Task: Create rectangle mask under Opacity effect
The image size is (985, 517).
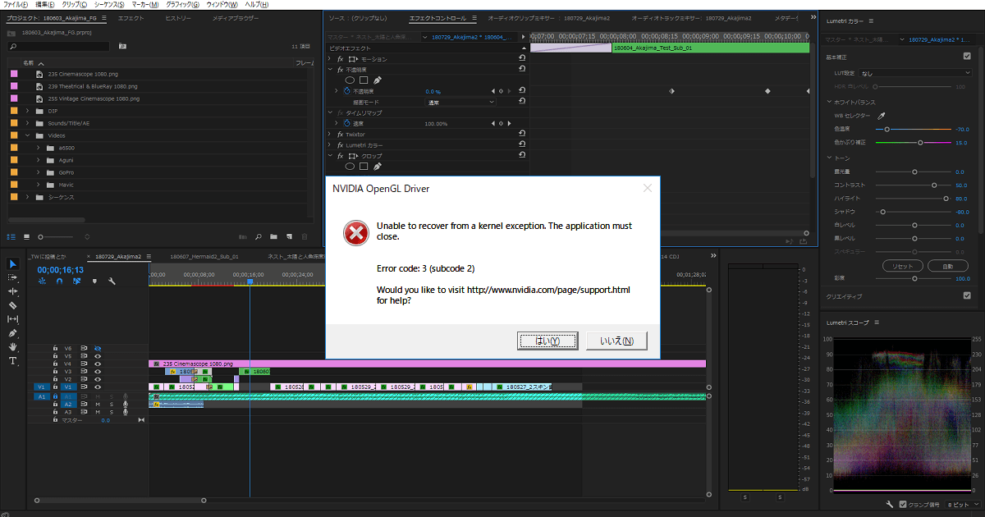Action: [363, 80]
